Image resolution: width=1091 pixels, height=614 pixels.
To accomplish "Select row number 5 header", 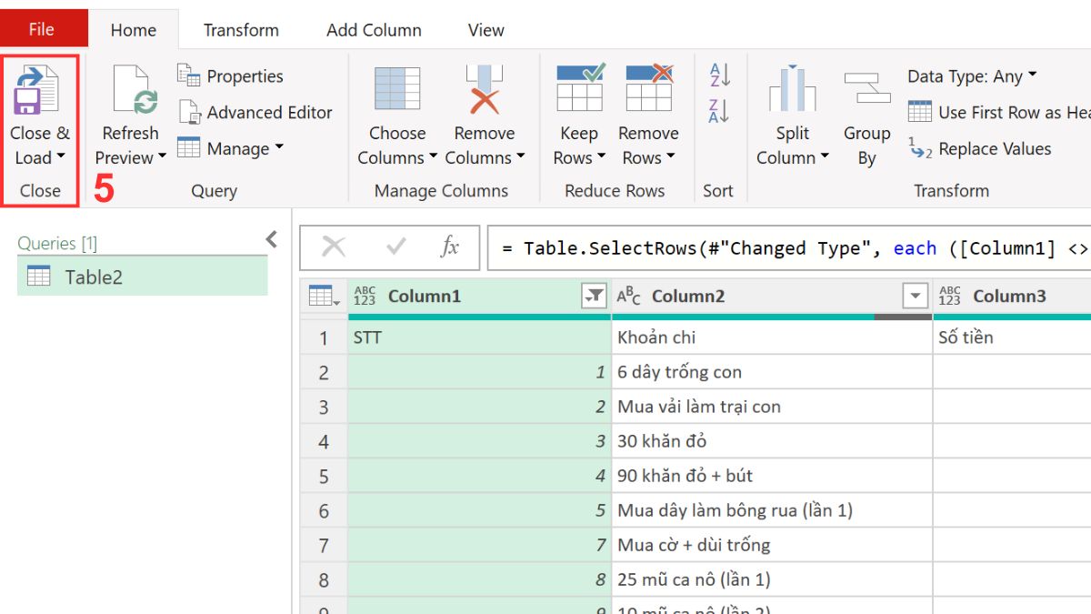I will tap(324, 476).
